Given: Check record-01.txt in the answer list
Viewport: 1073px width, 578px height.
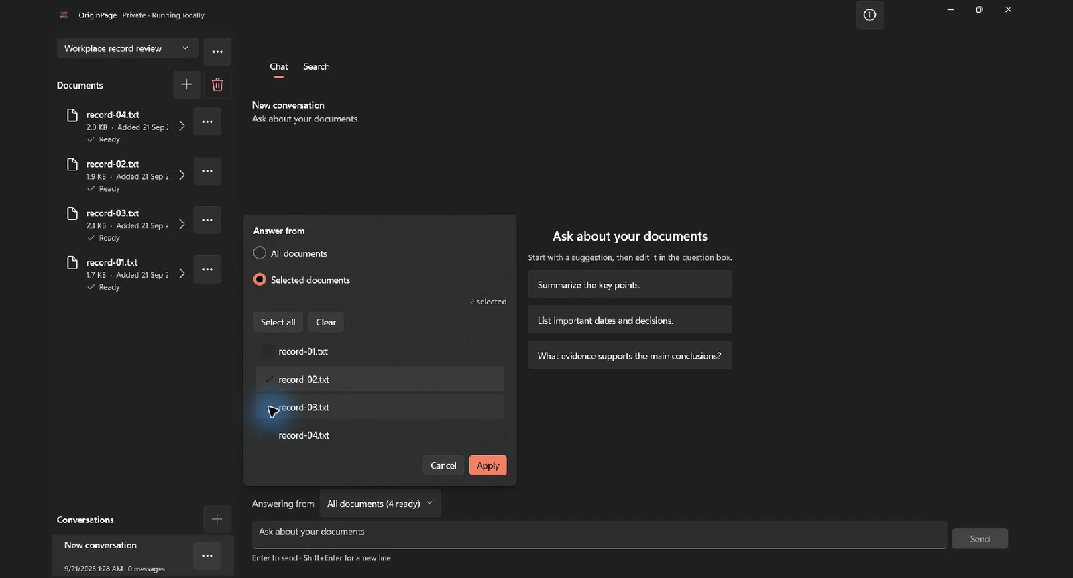Looking at the screenshot, I should tap(380, 351).
